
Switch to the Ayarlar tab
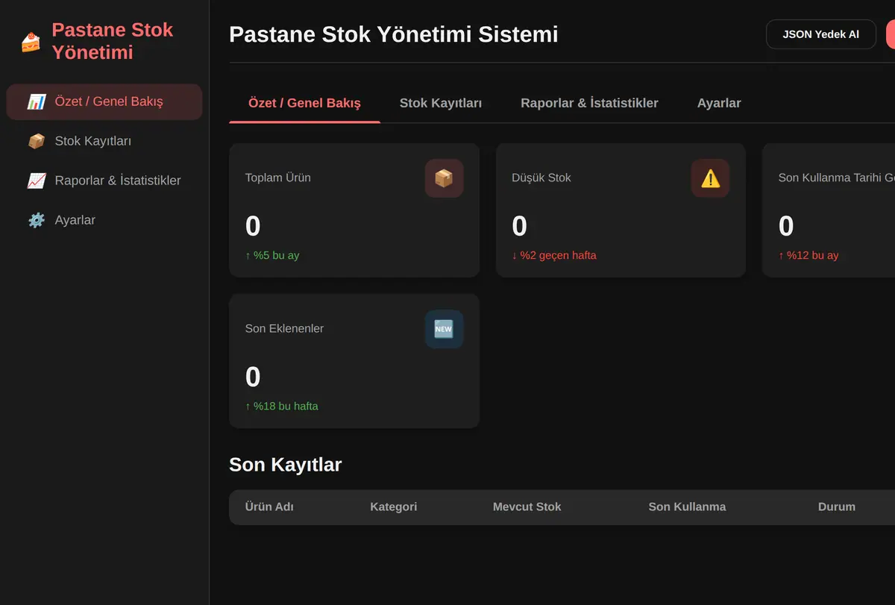click(719, 103)
